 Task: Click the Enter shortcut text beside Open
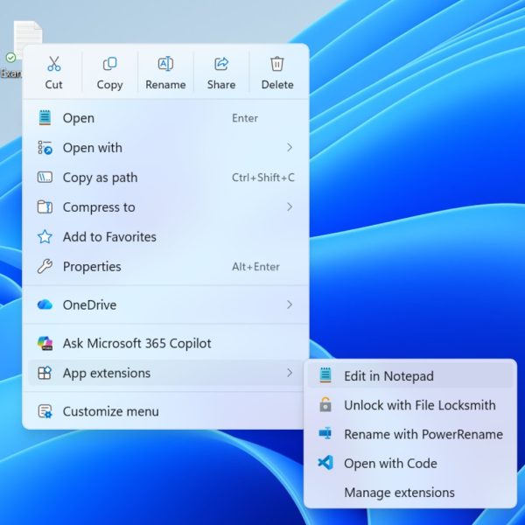245,118
